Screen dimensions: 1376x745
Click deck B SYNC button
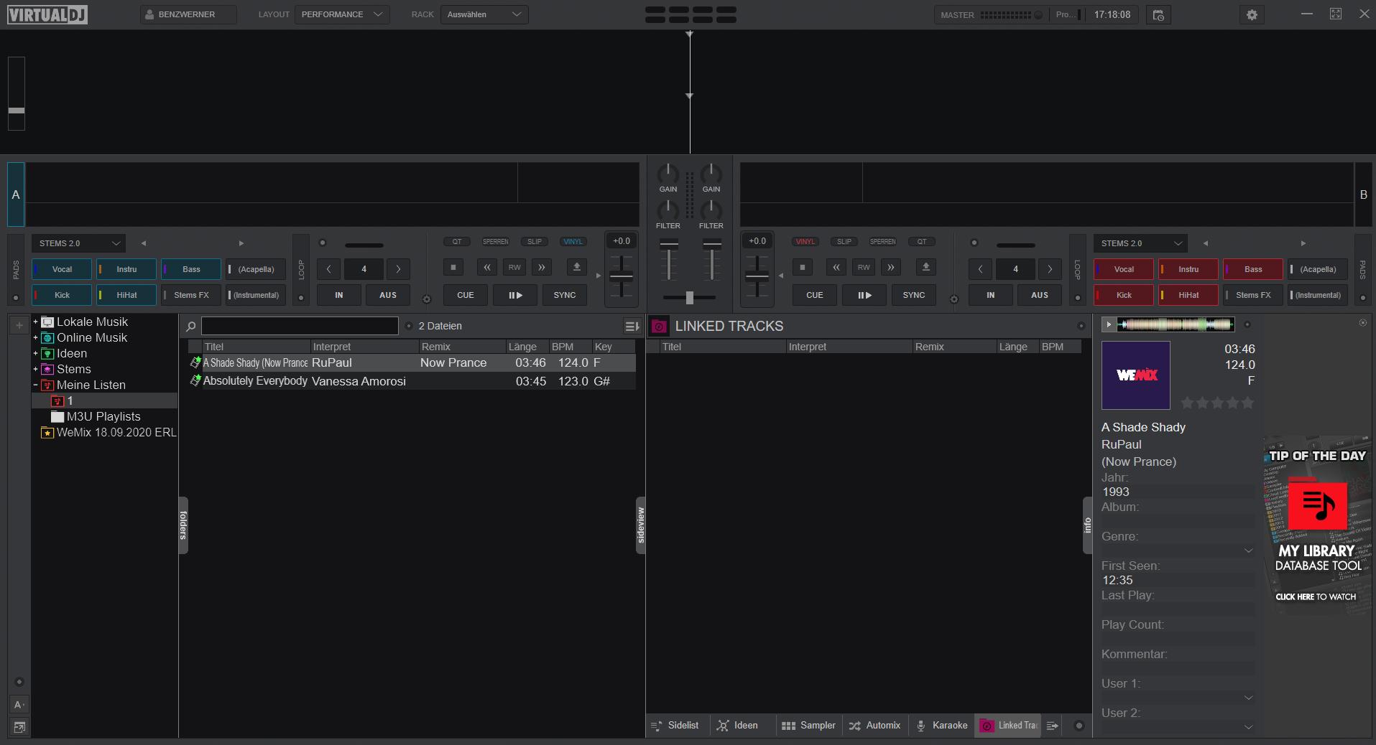coord(914,295)
